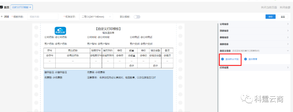Click 关闭全部 link
293x112 pixels.
(x=285, y=8)
